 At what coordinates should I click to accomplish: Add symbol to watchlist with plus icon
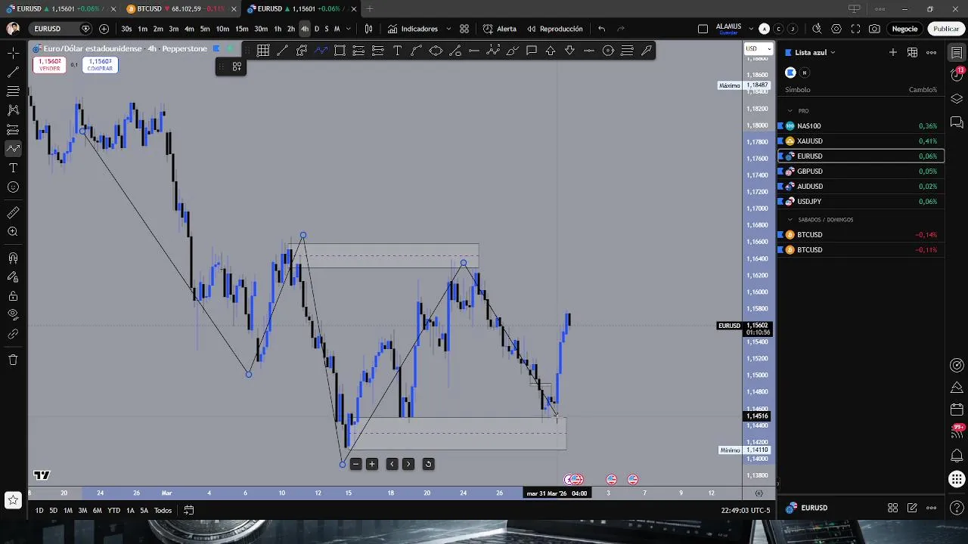893,52
